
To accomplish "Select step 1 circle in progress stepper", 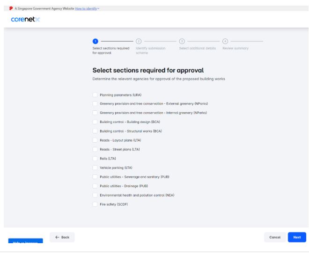I will pos(95,42).
